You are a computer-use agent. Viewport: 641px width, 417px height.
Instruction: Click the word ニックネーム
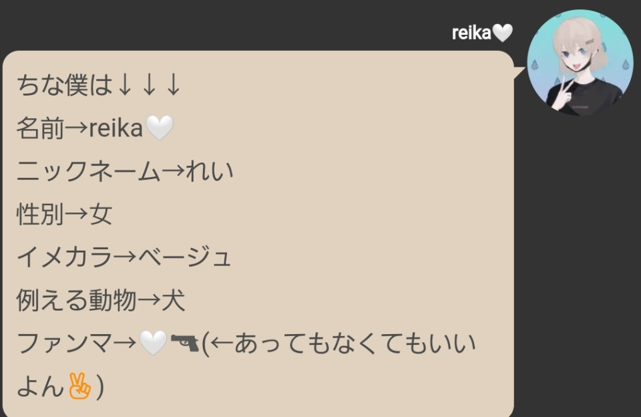(x=89, y=171)
